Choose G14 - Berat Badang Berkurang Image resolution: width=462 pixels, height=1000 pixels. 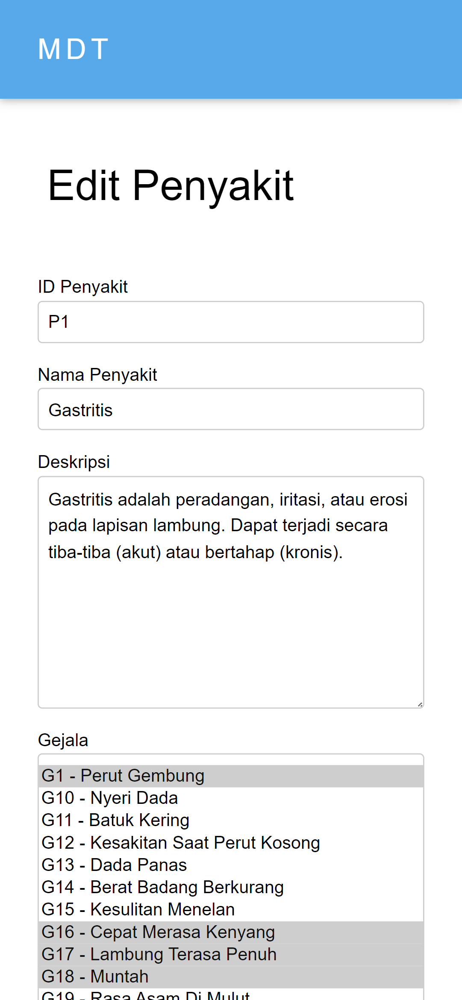point(231,887)
